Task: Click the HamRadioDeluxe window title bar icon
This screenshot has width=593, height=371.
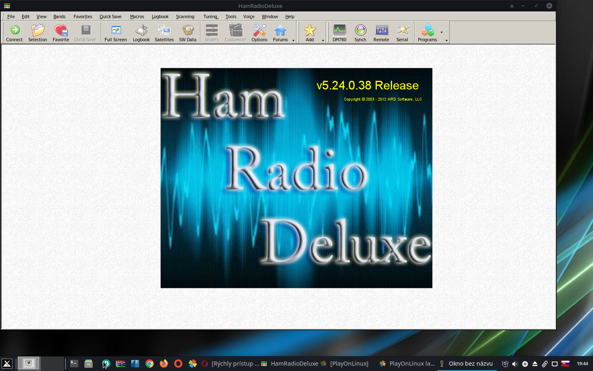Action: coord(6,6)
